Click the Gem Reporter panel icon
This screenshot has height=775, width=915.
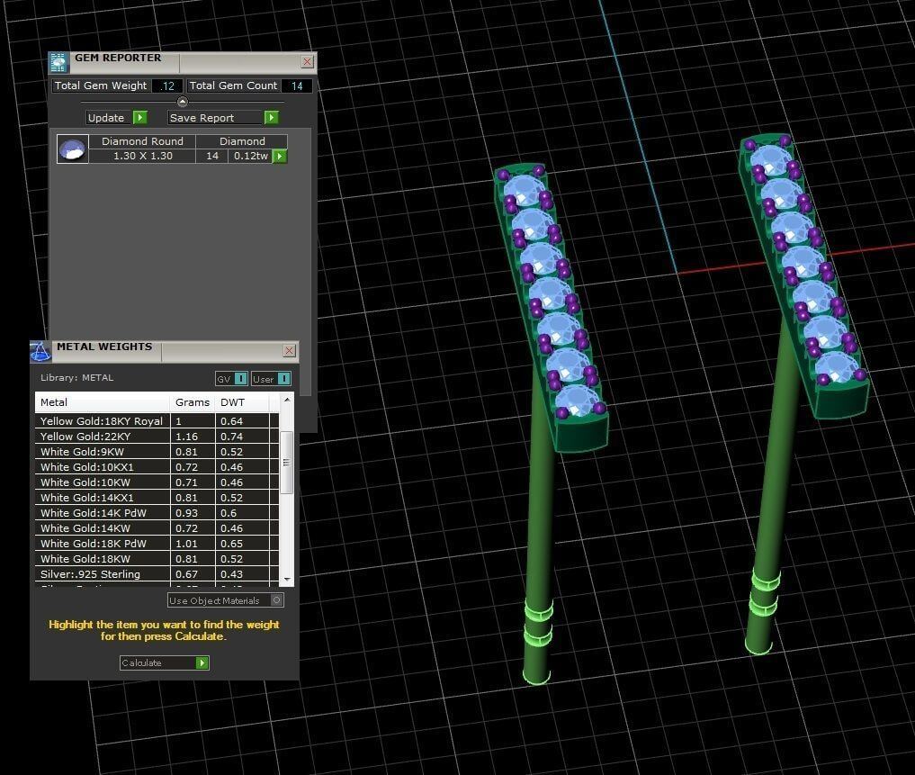coord(58,62)
